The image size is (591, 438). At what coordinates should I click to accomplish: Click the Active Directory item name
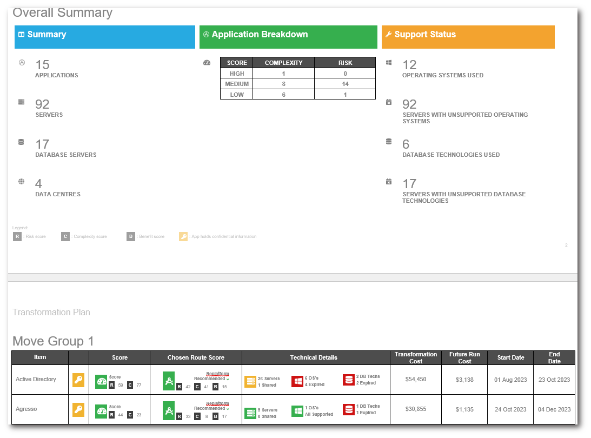36,380
